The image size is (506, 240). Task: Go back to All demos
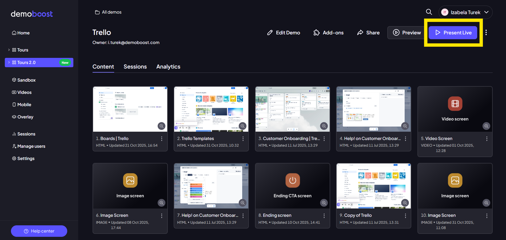point(108,12)
